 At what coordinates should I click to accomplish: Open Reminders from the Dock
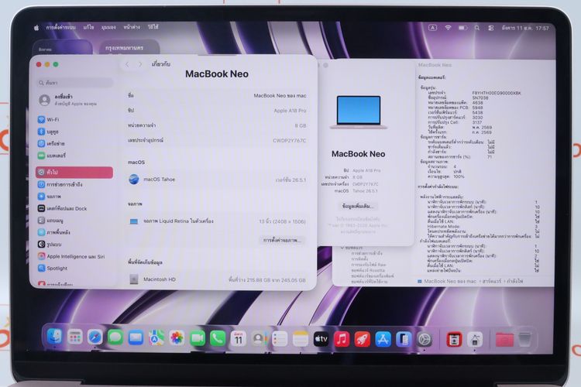click(280, 338)
